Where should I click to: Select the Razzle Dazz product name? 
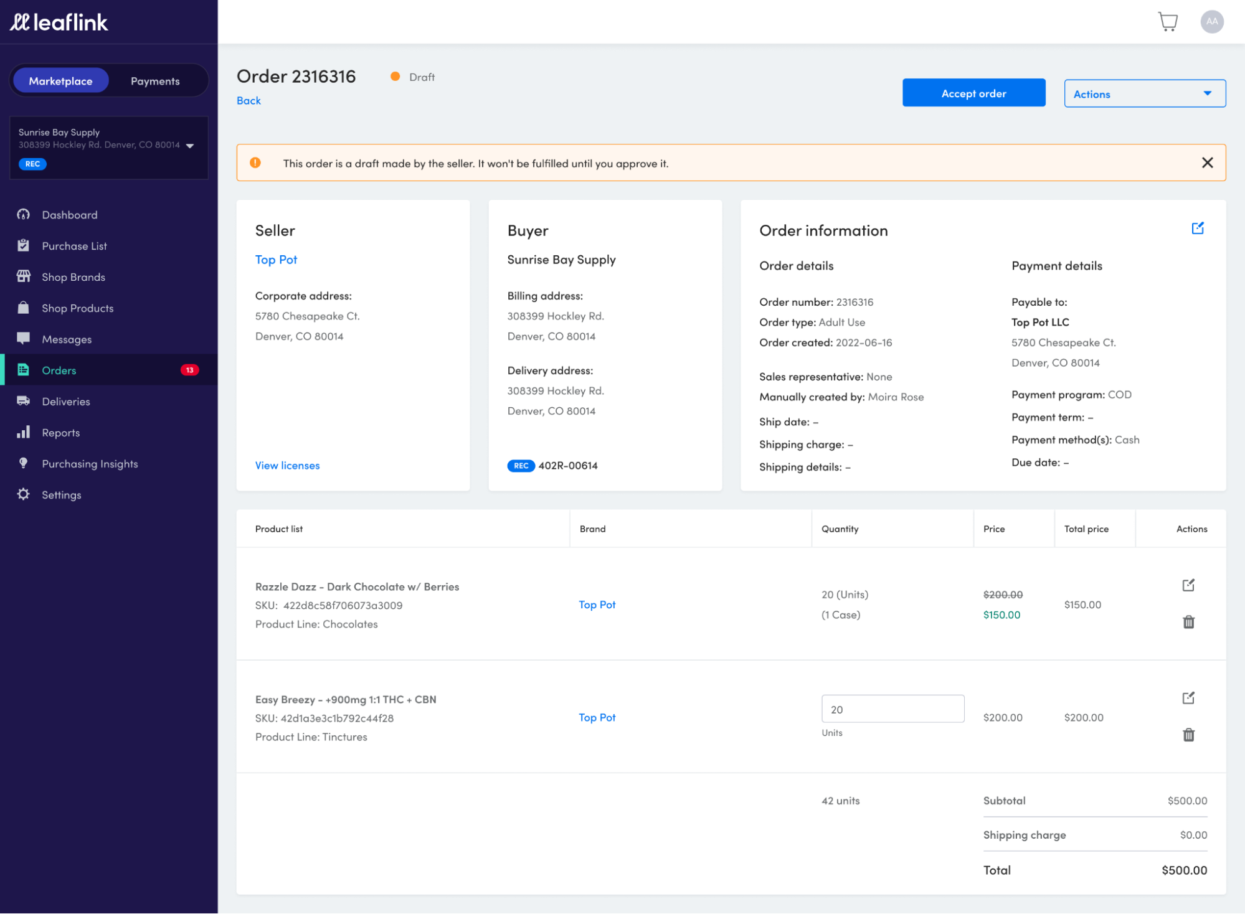(x=357, y=587)
